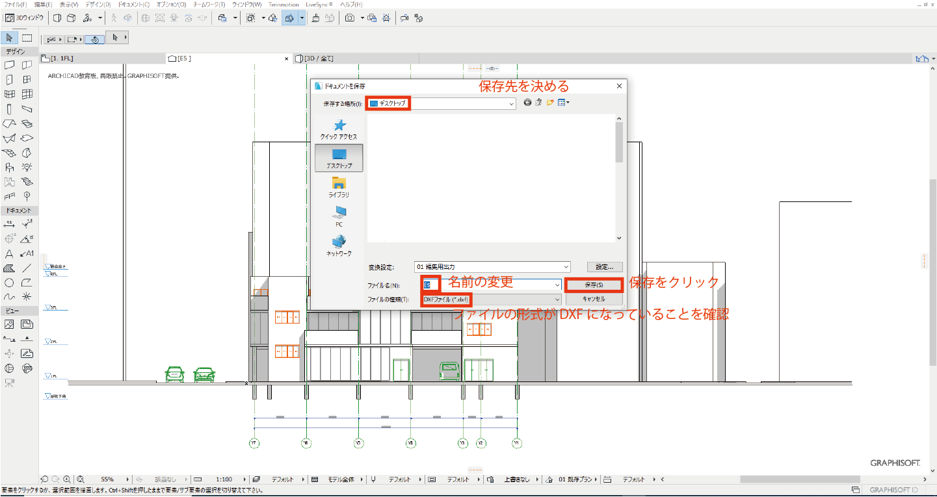Expand the save location dropdown
937x497 pixels.
click(512, 103)
